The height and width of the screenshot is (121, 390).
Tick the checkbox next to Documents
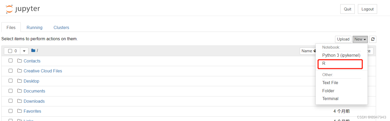click(11, 91)
